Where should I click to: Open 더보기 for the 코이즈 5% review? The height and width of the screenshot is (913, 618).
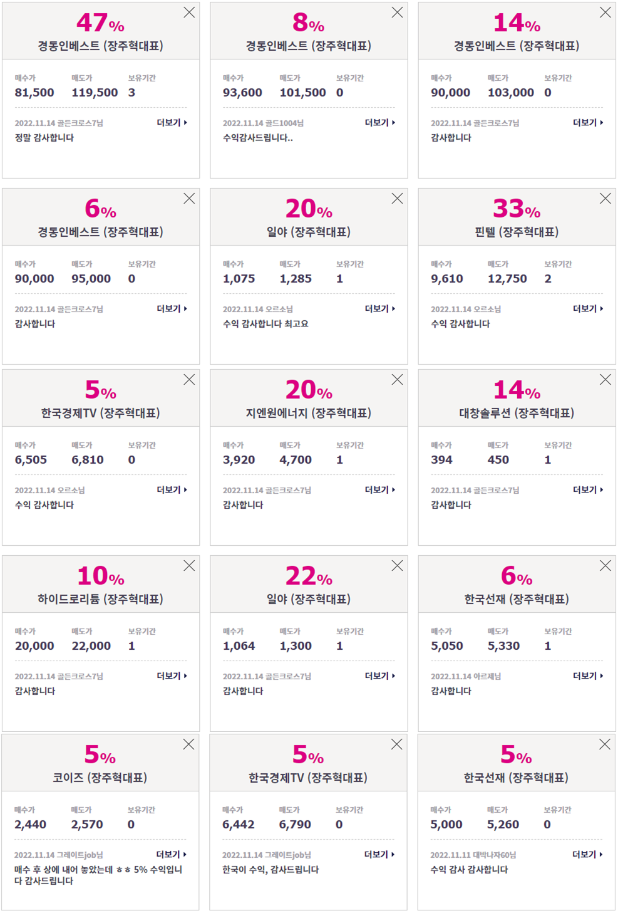tap(171, 855)
